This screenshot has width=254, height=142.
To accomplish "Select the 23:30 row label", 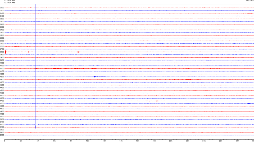I will tap(2, 135).
